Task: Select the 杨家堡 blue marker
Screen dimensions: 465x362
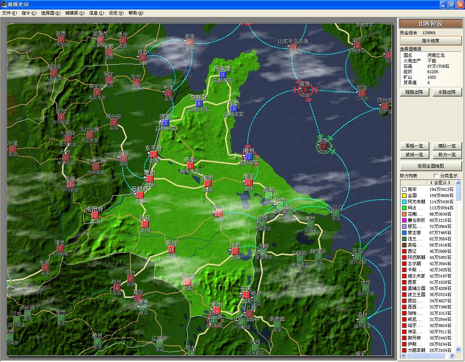Action: pyautogui.click(x=223, y=75)
